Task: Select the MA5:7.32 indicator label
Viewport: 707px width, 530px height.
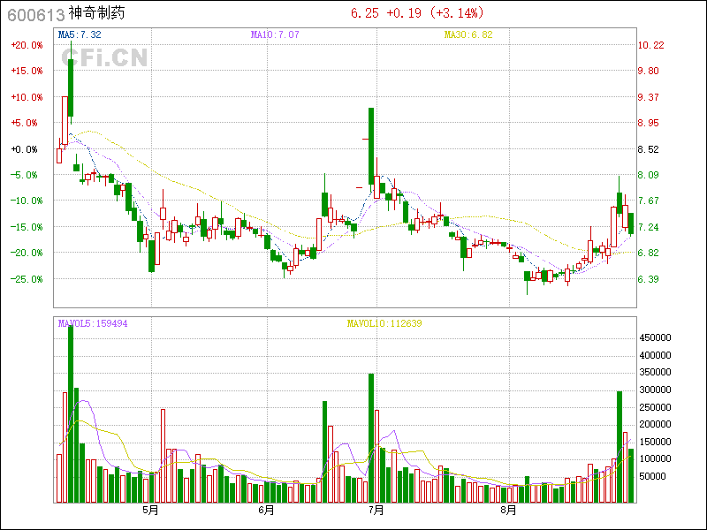Action: point(80,34)
